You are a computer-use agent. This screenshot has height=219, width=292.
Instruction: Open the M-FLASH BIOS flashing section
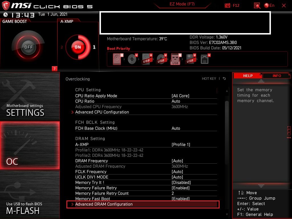click(x=30, y=194)
